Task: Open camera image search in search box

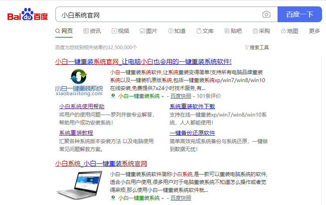Action: (266, 14)
